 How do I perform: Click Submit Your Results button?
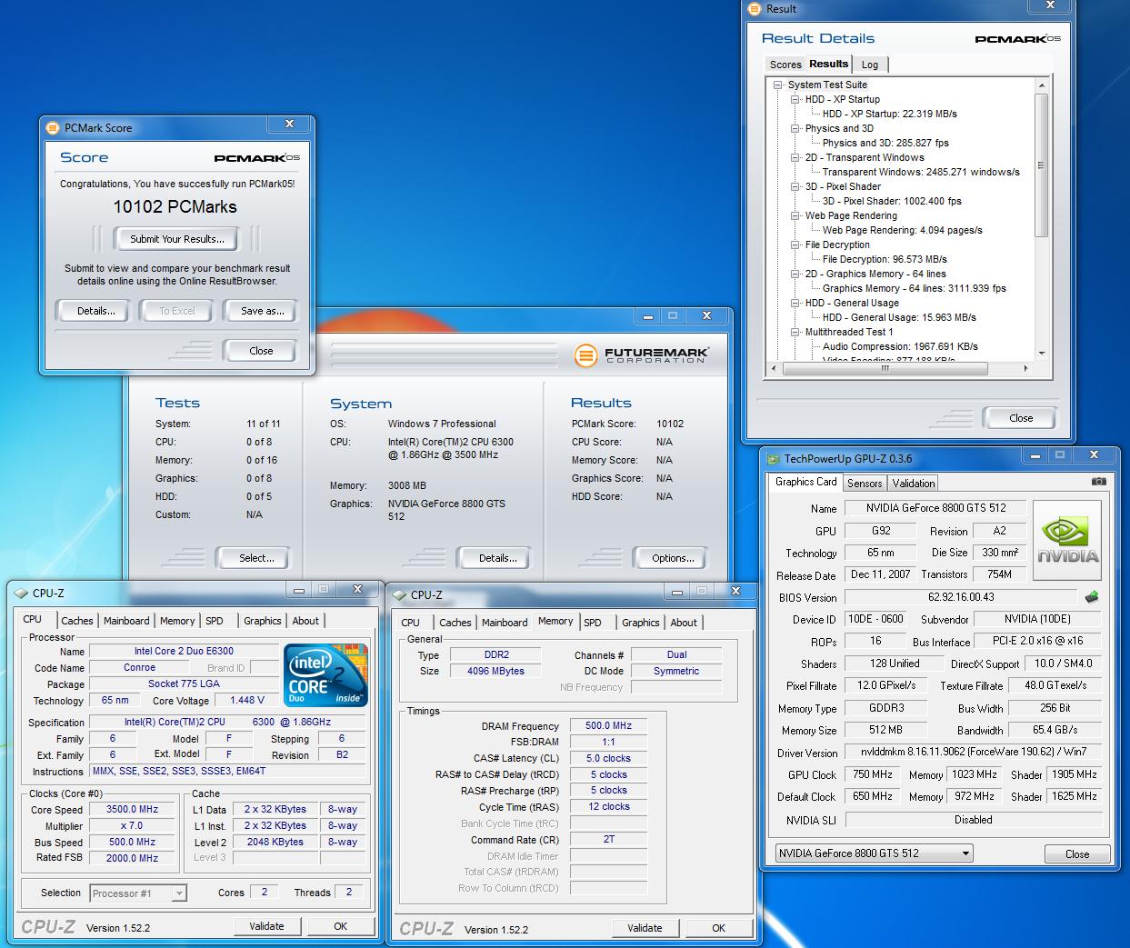tap(176, 239)
